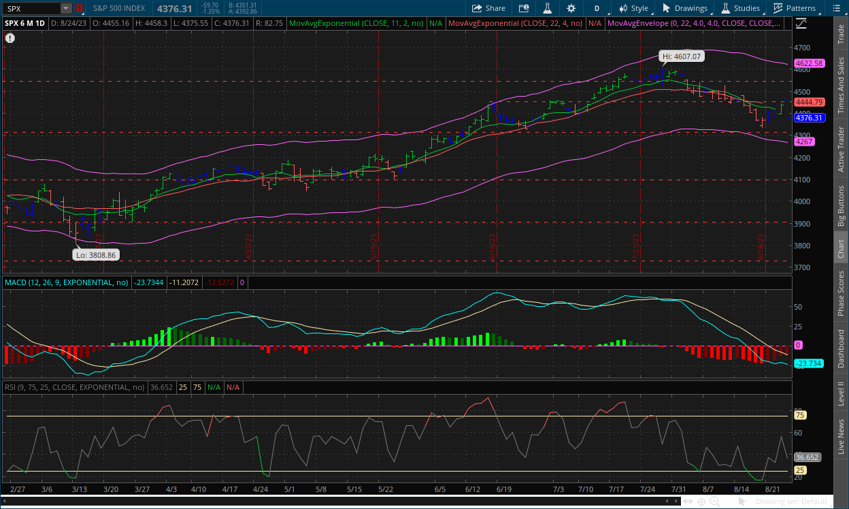Switch to the Trade side tab
Image resolution: width=849 pixels, height=509 pixels.
coord(841,35)
